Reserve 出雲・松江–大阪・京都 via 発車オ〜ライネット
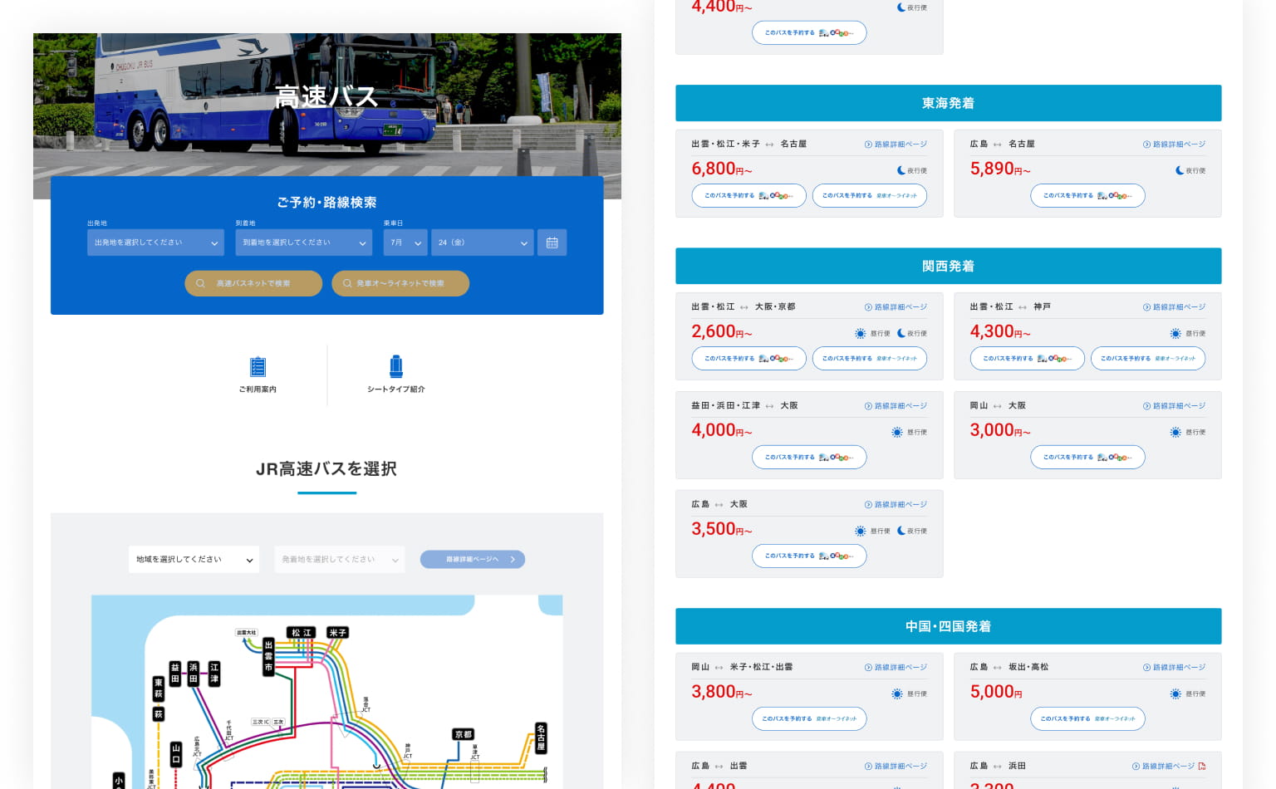 pos(870,359)
